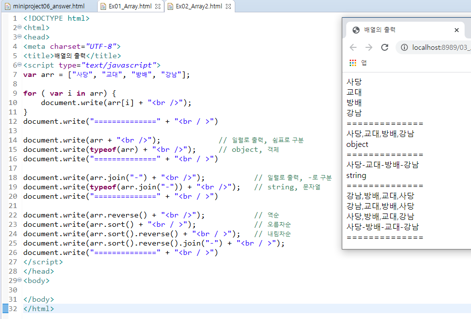Click the document.write(arr[i]) line
471x319 pixels.
click(116, 103)
